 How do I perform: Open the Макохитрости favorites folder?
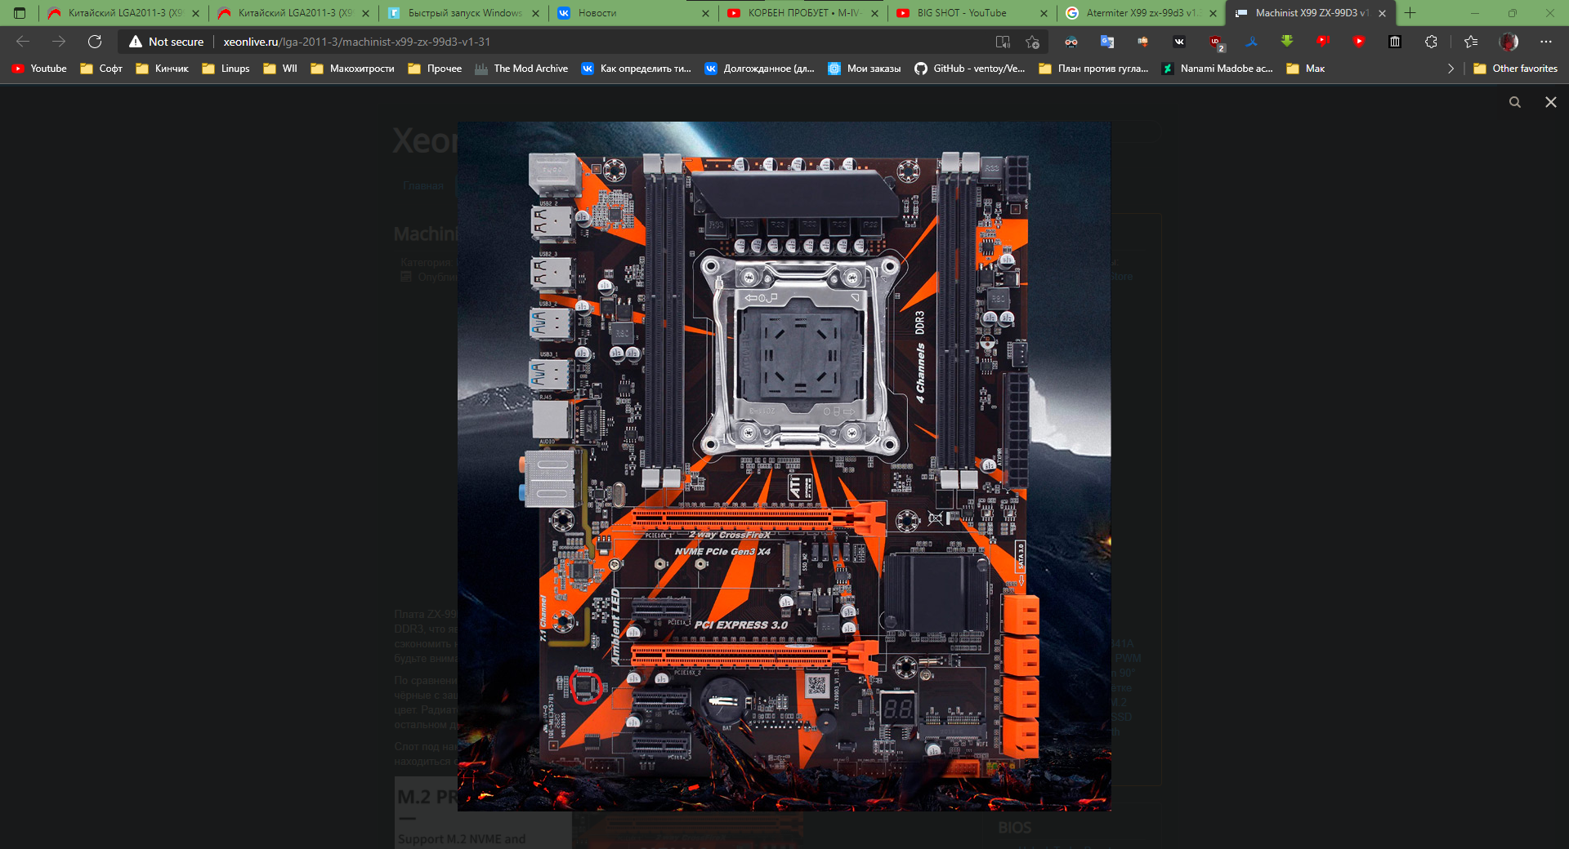(x=352, y=69)
